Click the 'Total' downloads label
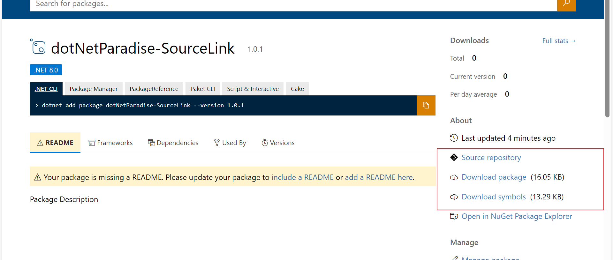Viewport: 613px width, 260px height. (457, 58)
